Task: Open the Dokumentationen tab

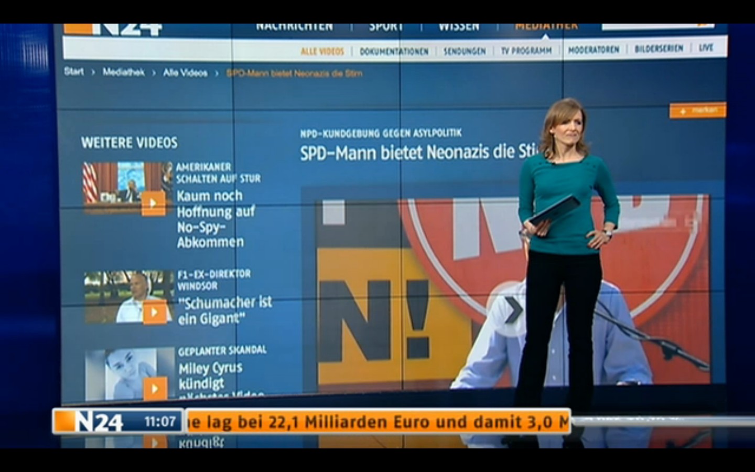Action: click(x=394, y=51)
